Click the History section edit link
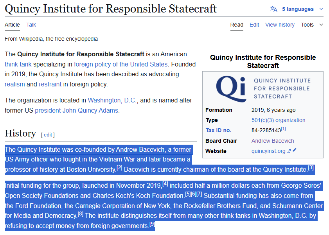The image size is (329, 235). 48,135
